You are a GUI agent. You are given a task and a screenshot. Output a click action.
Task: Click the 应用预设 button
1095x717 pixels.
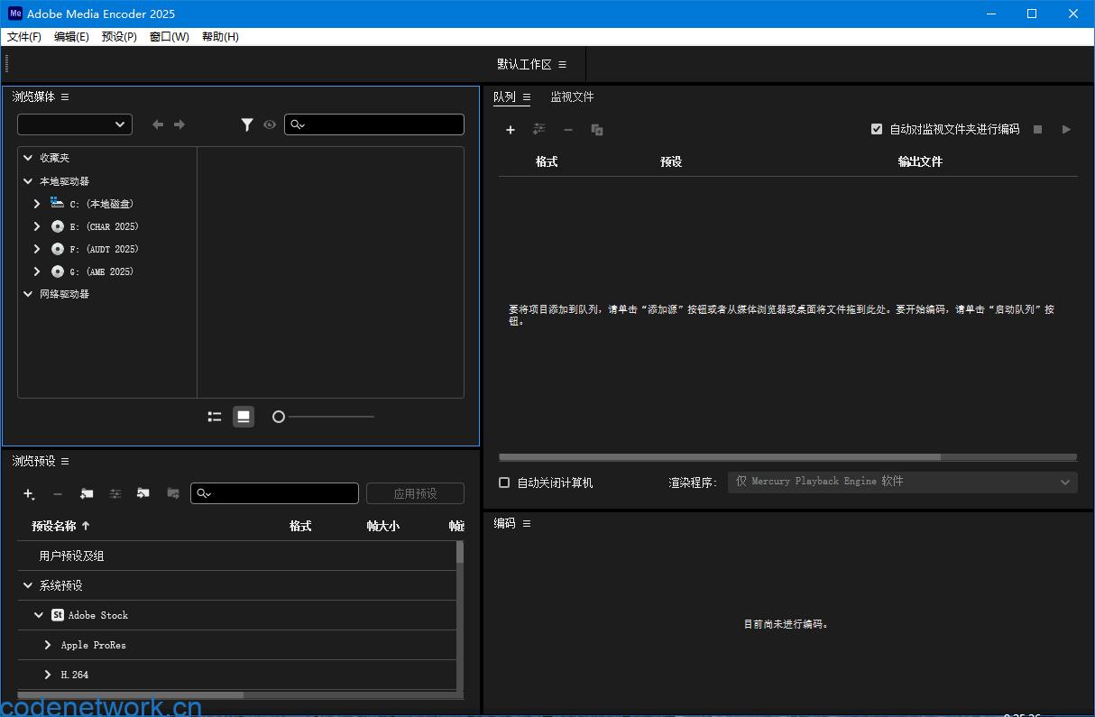click(414, 493)
